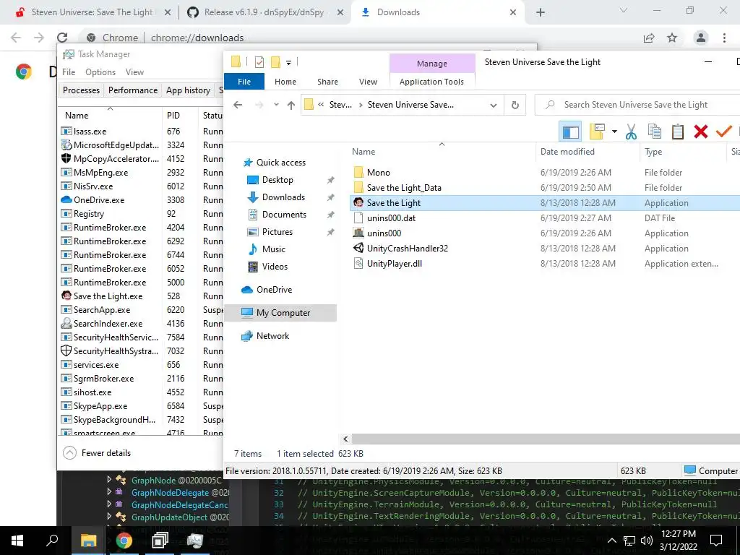Open the Customize Quick Access Toolbar dropdown
Viewport: 740px width, 555px height.
point(288,62)
